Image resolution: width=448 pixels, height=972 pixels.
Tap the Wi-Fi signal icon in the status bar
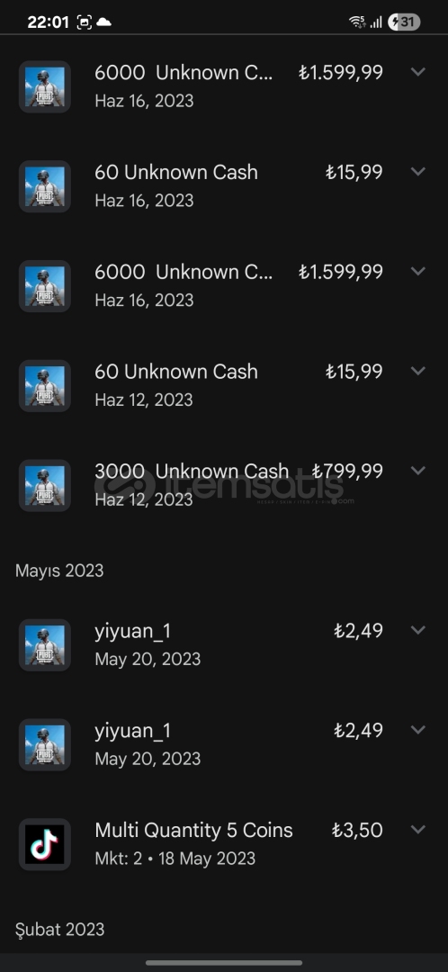(x=357, y=22)
